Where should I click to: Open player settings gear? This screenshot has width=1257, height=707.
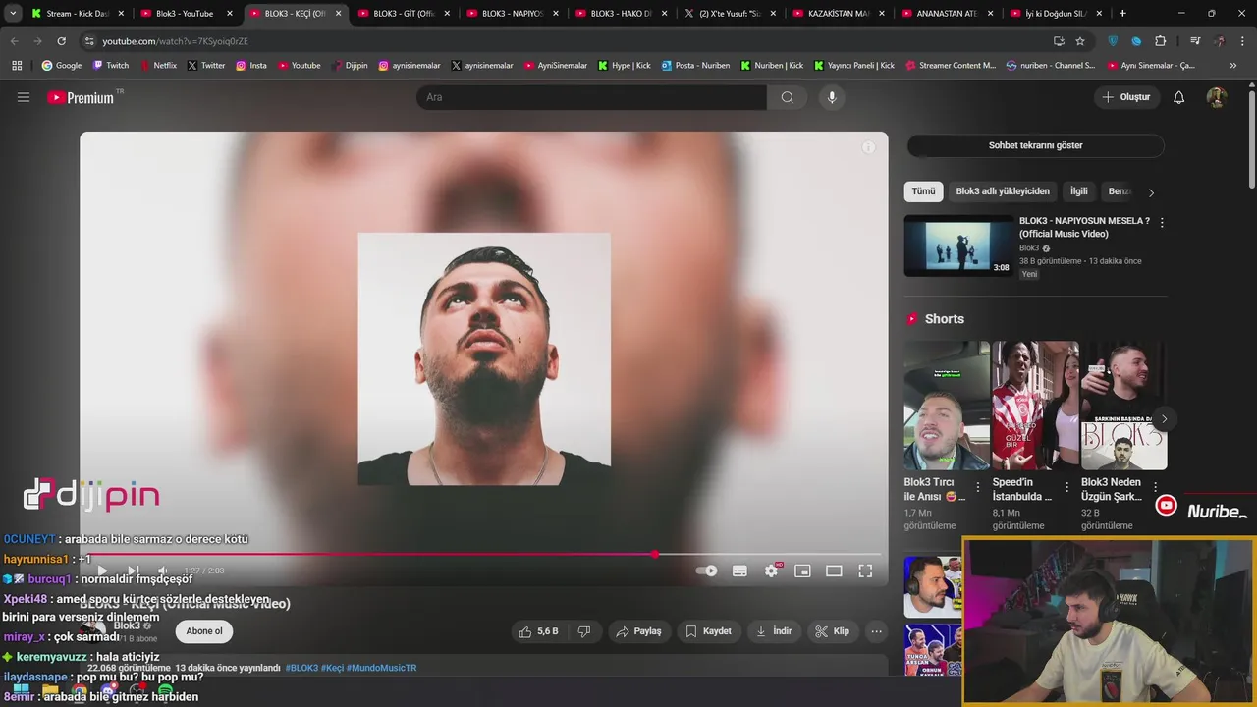pyautogui.click(x=772, y=571)
